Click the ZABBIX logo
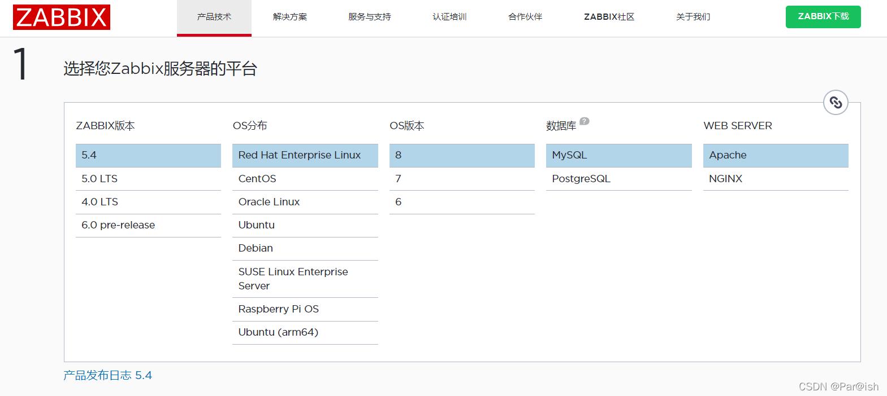 (x=61, y=17)
